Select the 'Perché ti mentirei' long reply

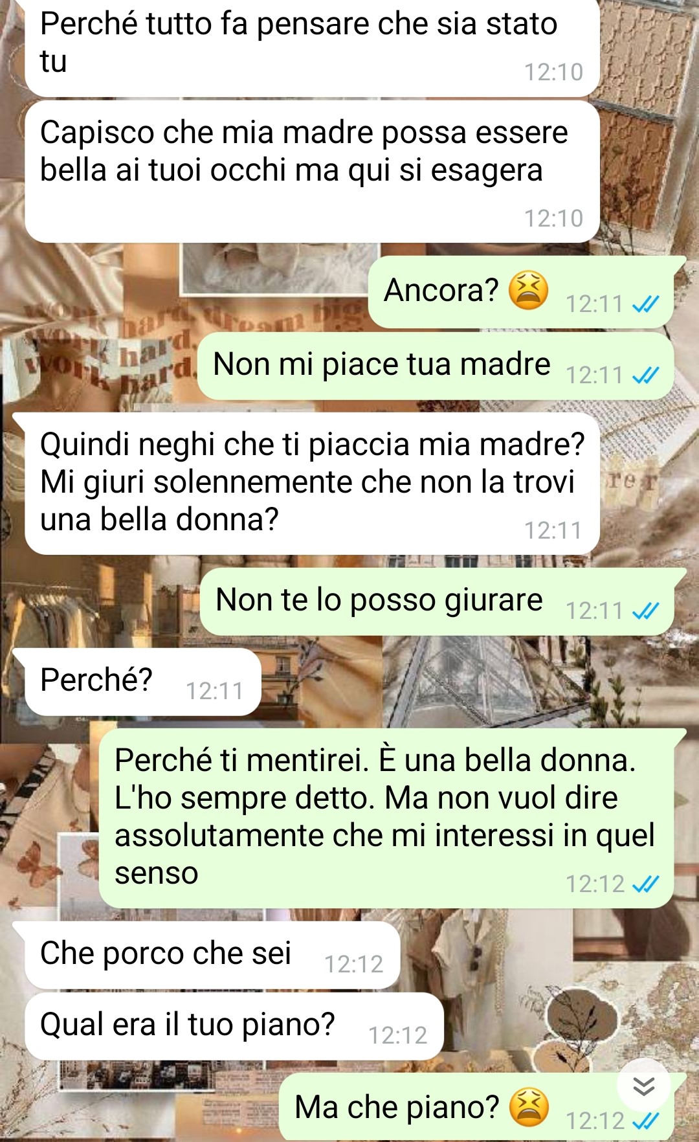click(386, 818)
